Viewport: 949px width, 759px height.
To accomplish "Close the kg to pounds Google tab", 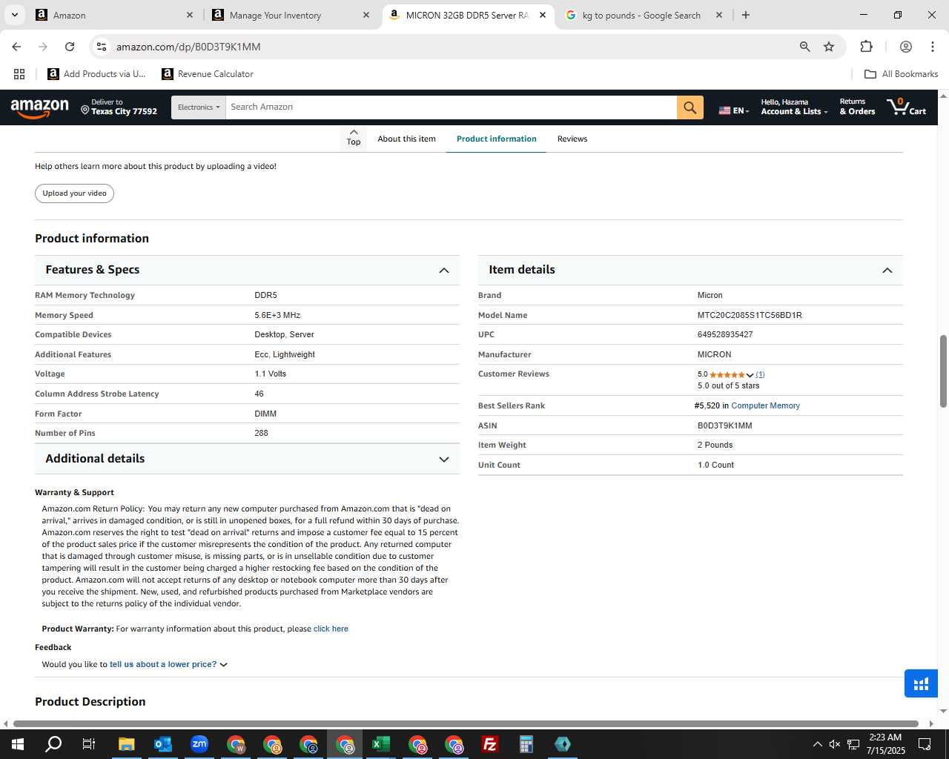I will (719, 15).
